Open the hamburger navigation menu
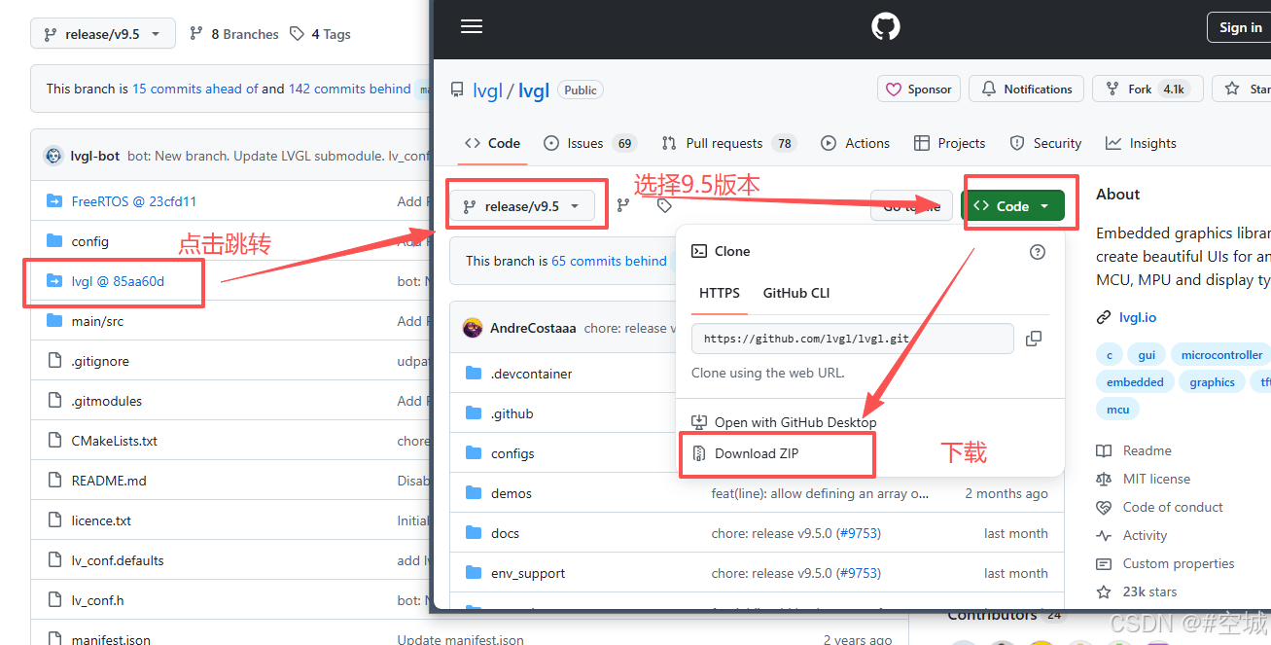 pyautogui.click(x=472, y=27)
